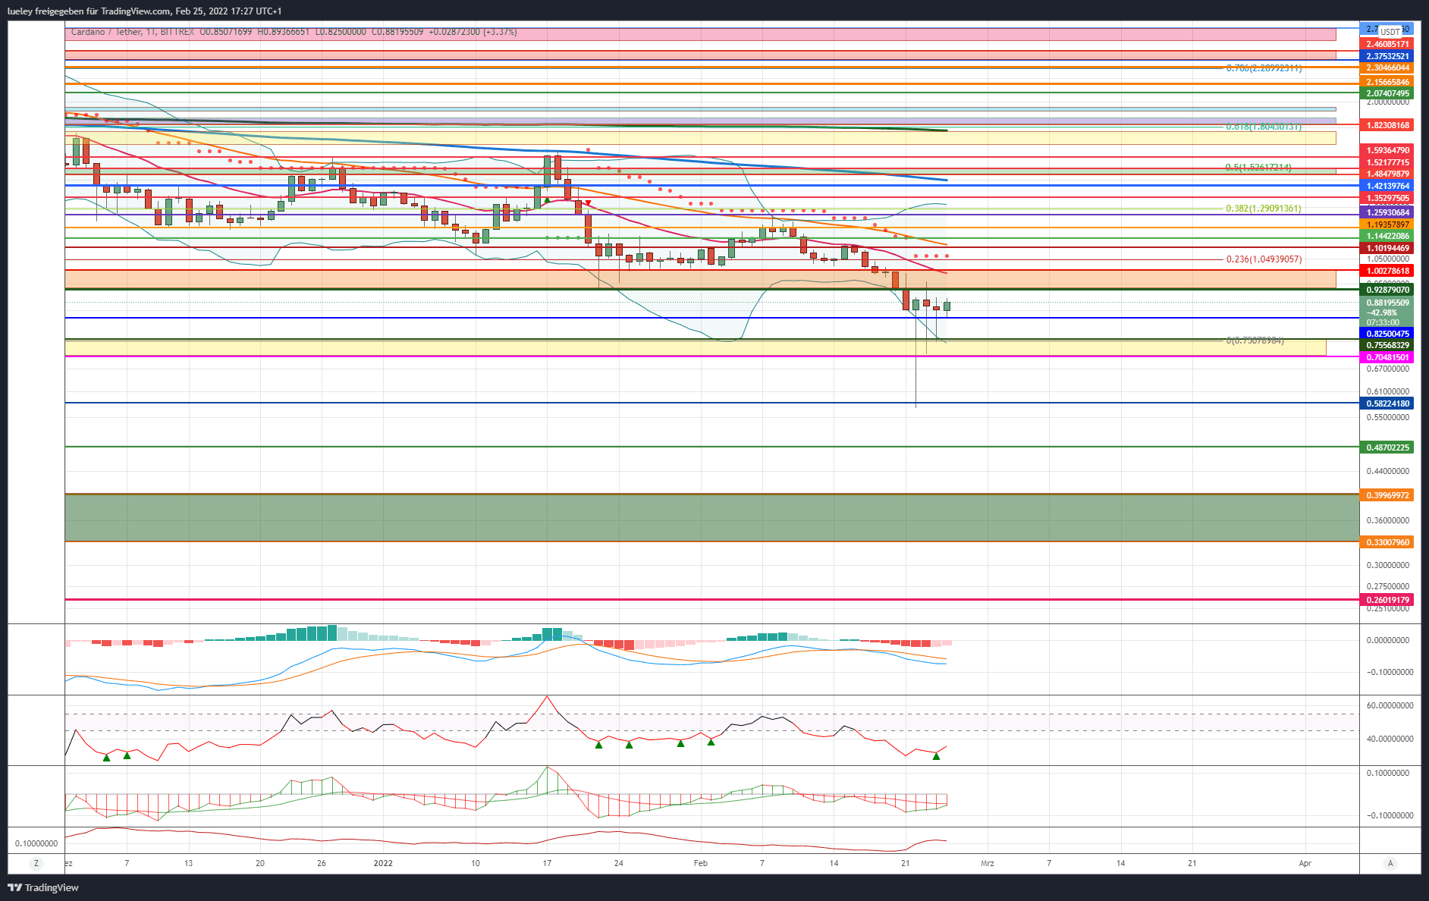
Task: Select the 0.39969972 orange price label
Action: tap(1387, 495)
